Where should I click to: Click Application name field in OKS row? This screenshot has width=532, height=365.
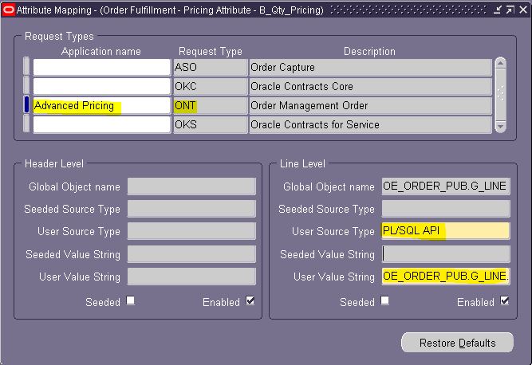pyautogui.click(x=101, y=124)
